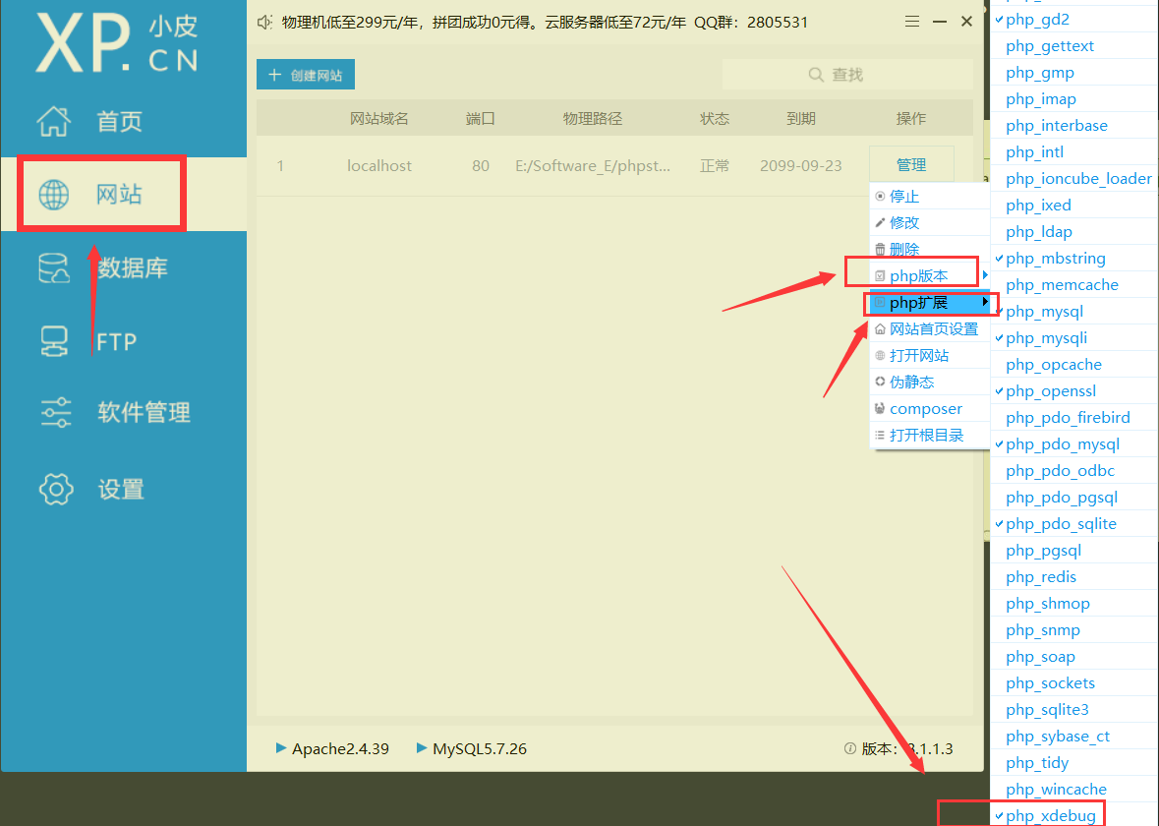Enable the php_intl extension
Viewport: 1159px width, 826px height.
point(1073,152)
